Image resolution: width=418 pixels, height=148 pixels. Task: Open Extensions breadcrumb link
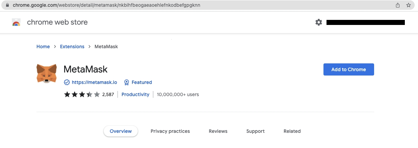[x=72, y=47]
